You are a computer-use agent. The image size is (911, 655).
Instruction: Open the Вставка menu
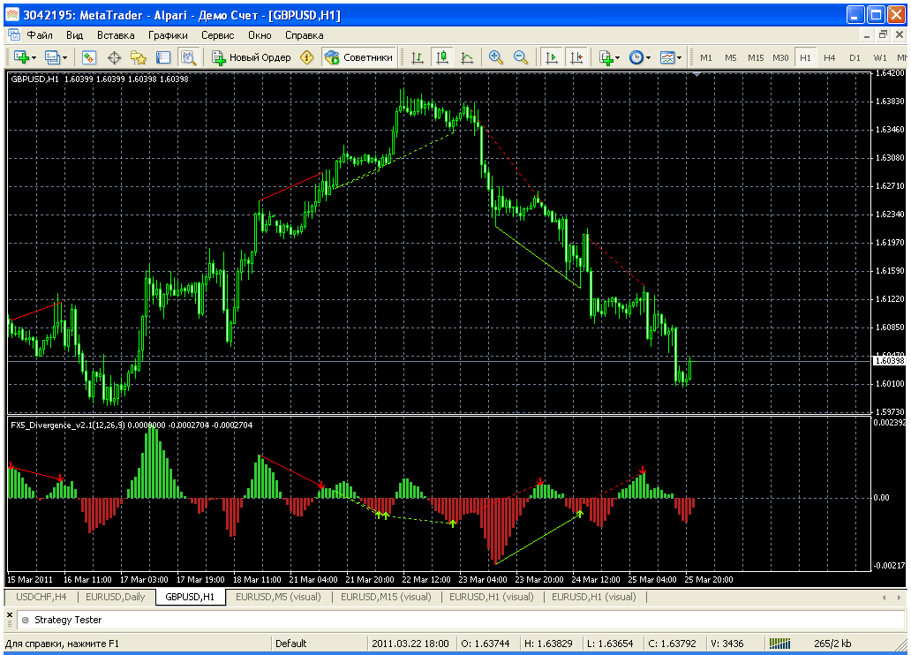coord(116,35)
